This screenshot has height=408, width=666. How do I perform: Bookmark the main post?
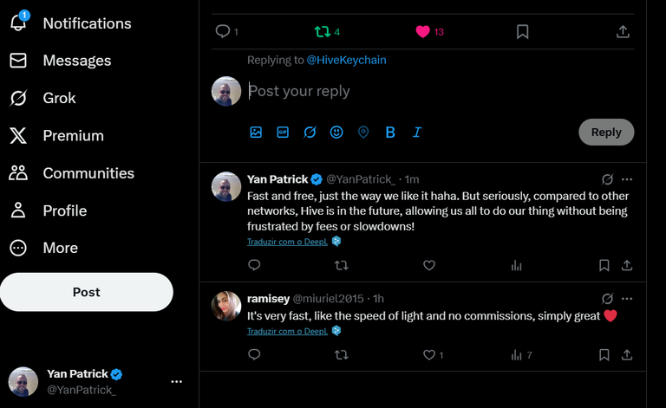pos(522,32)
